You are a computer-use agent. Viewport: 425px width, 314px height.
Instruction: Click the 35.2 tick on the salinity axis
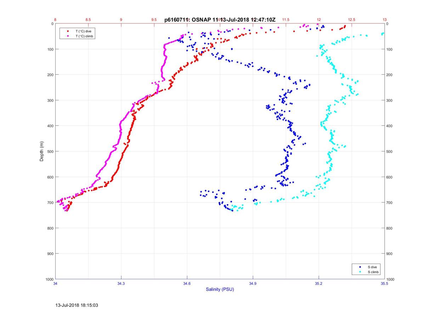click(x=319, y=283)
